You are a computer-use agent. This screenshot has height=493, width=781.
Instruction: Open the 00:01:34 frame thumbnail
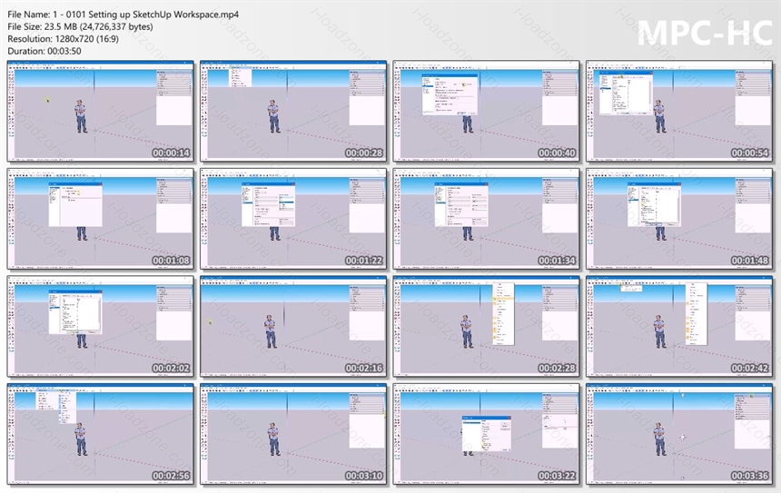tap(487, 219)
